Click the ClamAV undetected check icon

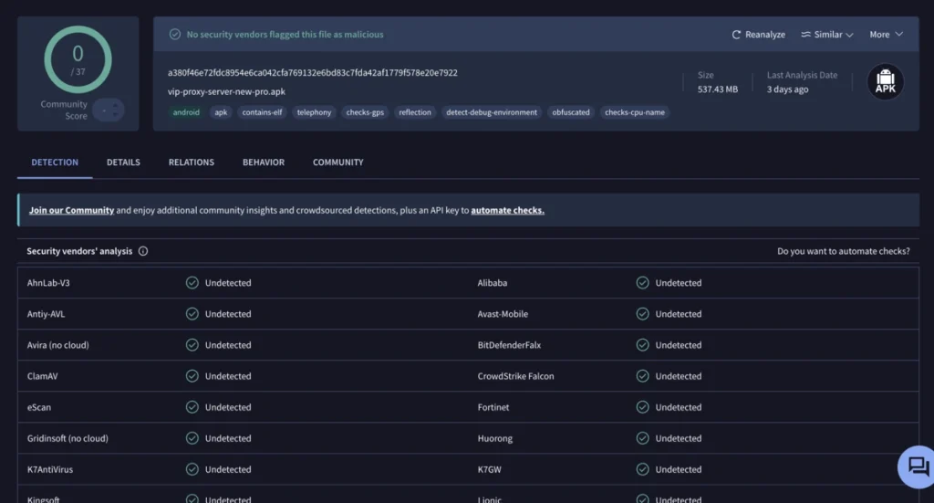point(192,375)
